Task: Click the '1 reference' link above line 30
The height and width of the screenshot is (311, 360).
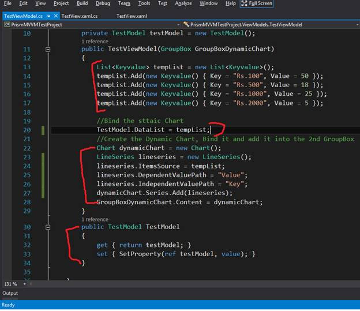Action: pyautogui.click(x=95, y=219)
